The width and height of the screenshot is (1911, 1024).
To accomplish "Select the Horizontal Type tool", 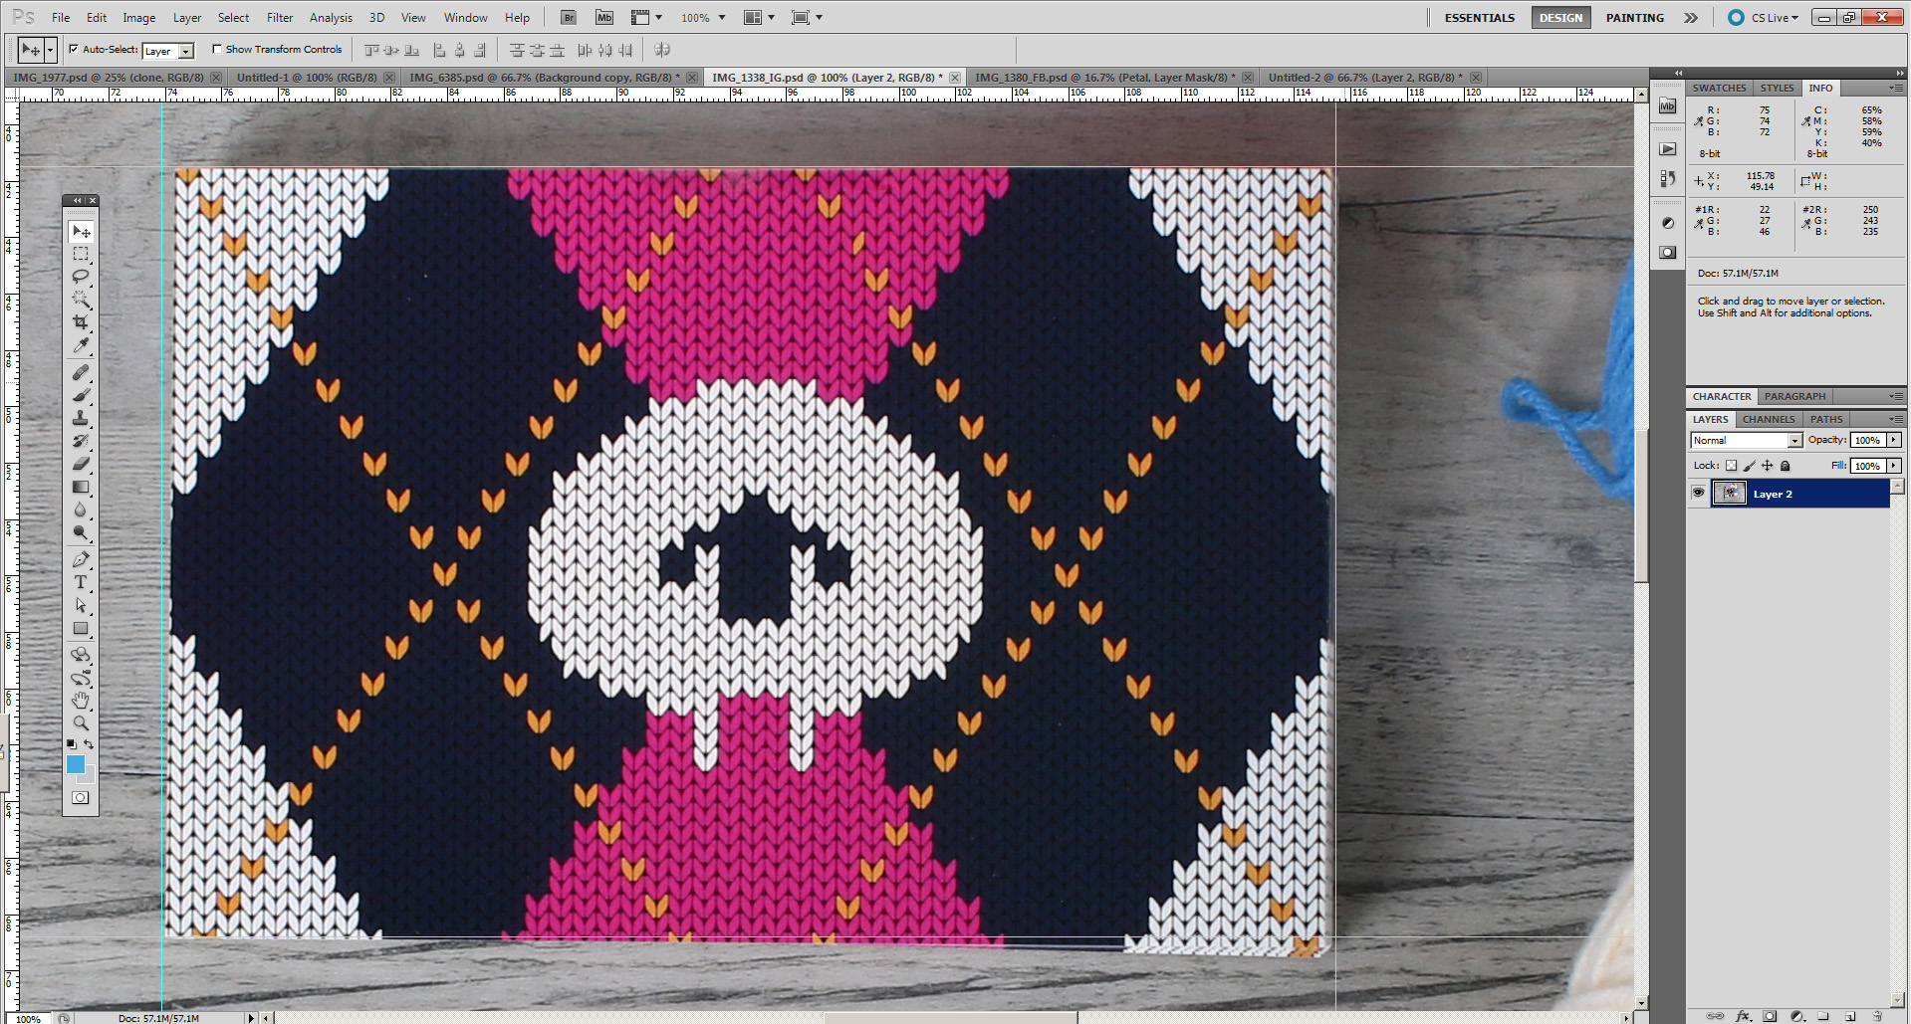I will pyautogui.click(x=81, y=582).
